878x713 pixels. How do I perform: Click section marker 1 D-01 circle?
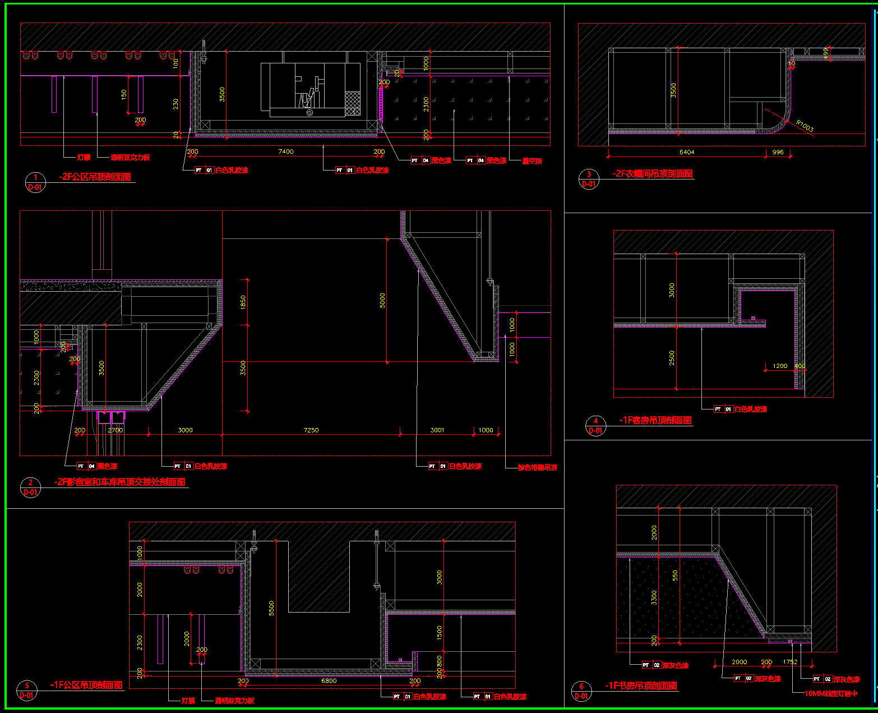pos(35,183)
